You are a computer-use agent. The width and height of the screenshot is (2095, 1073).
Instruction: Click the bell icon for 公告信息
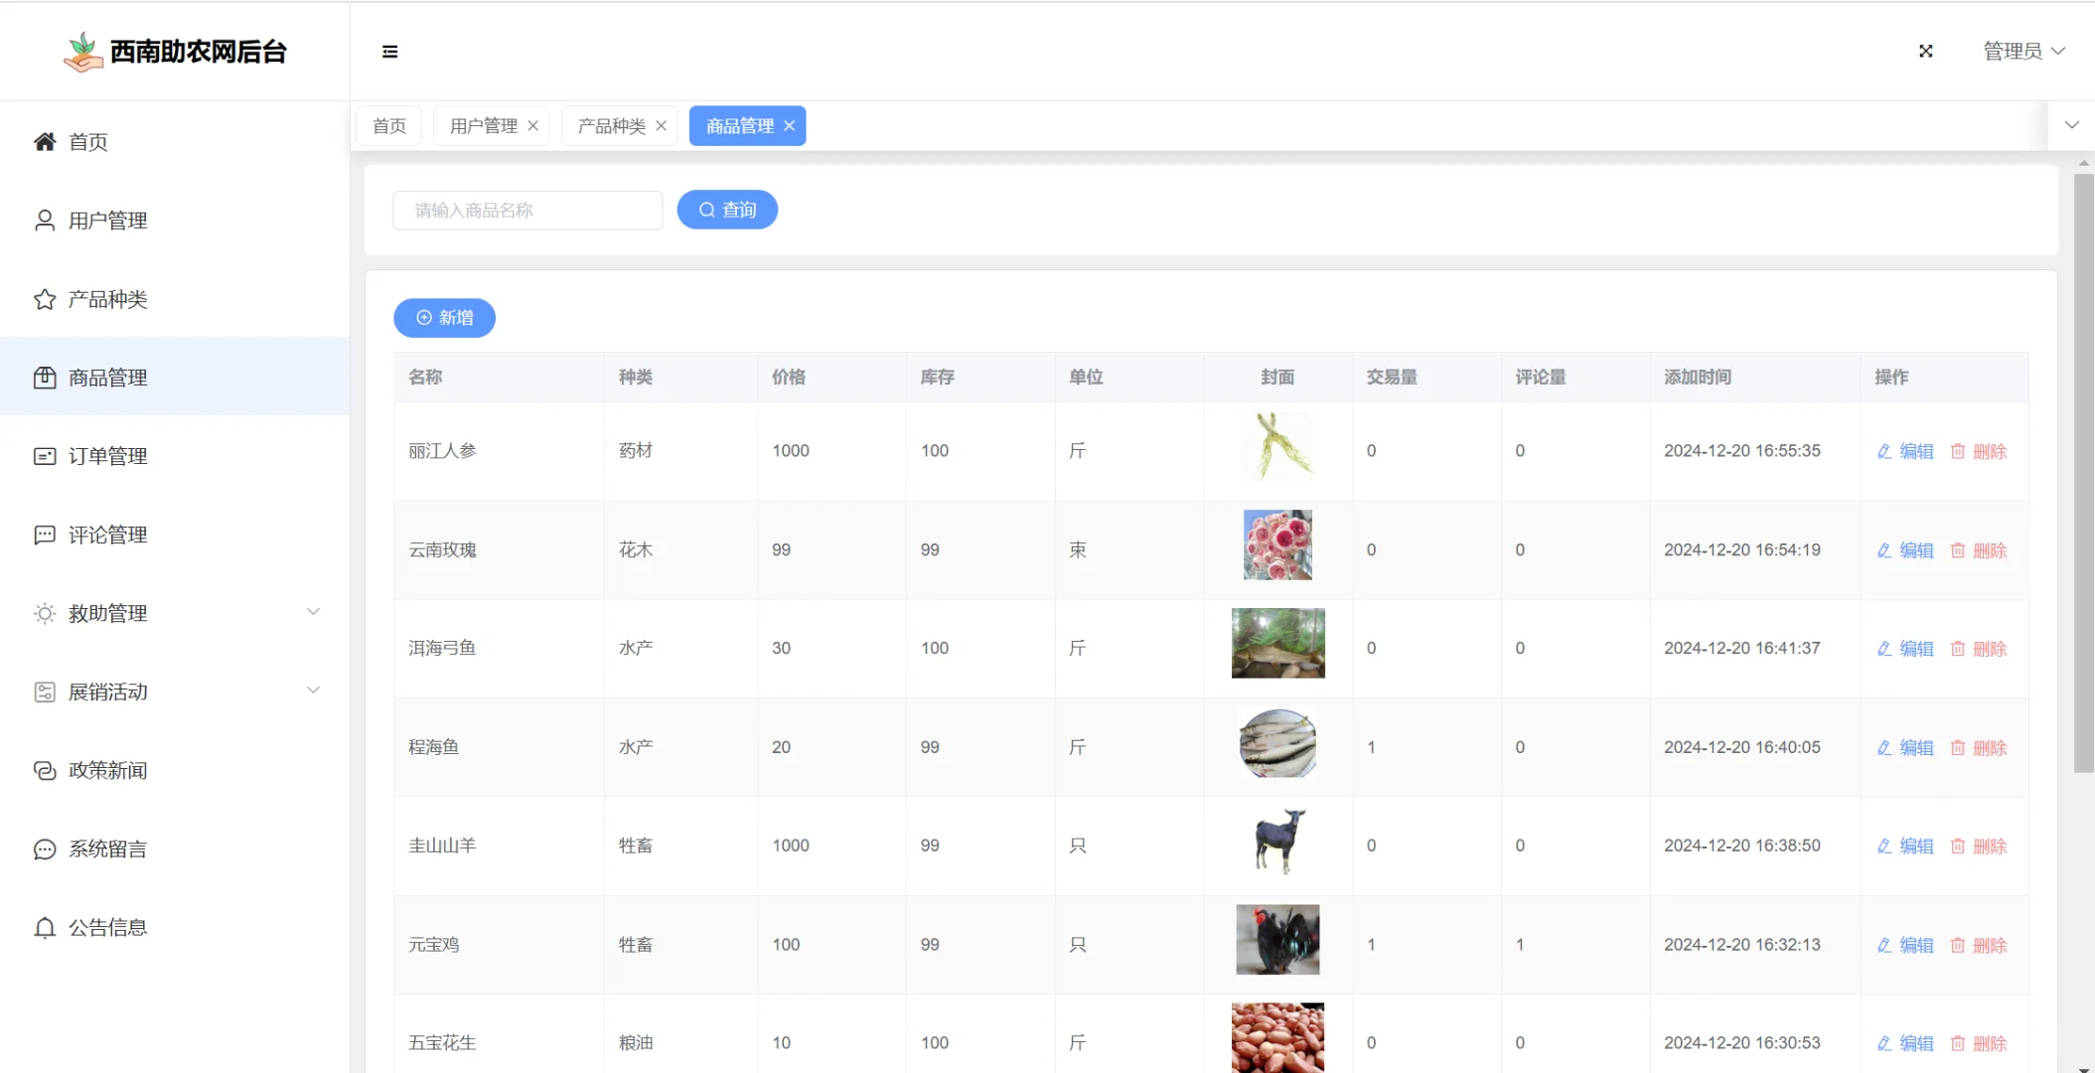pos(45,928)
